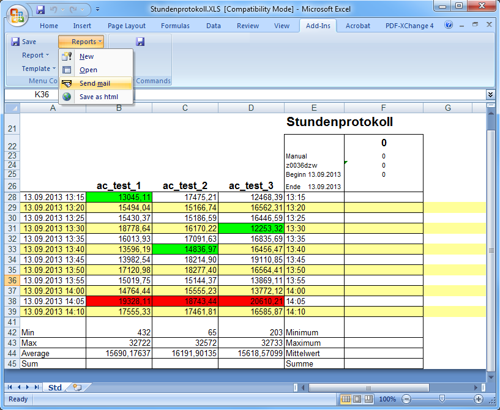Click the Insert Worksheet tab icon

(x=77, y=387)
